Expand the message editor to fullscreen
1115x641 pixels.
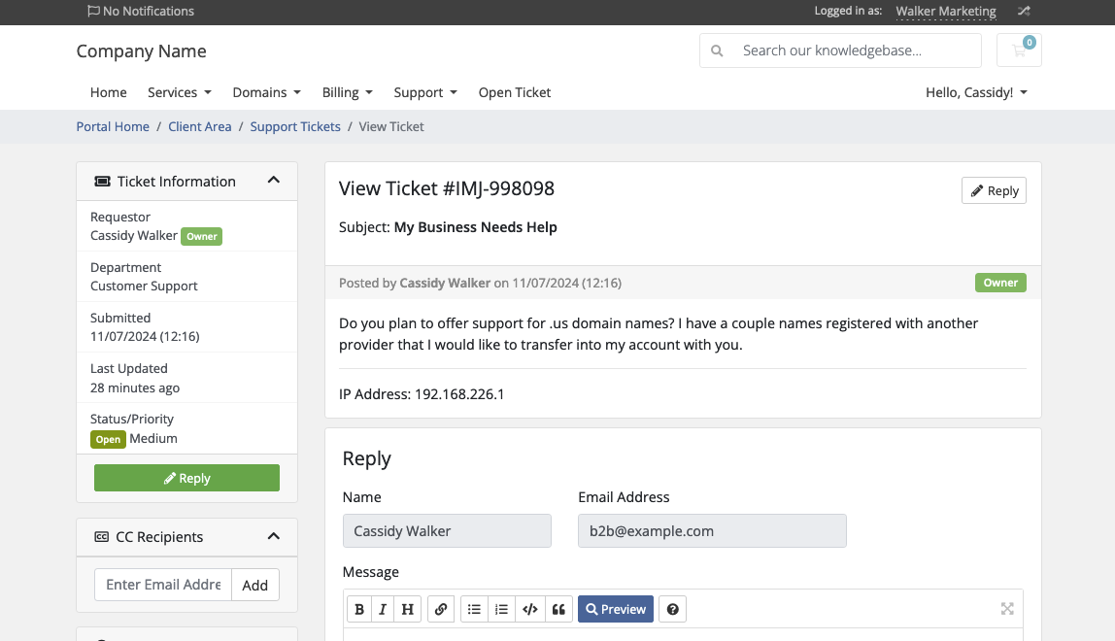(x=1007, y=608)
